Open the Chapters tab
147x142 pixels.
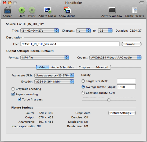click(x=84, y=67)
